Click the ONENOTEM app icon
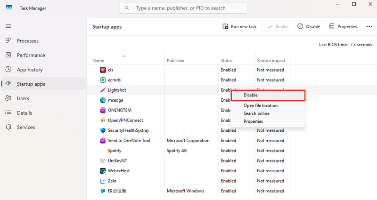377x200 pixels. [x=103, y=110]
